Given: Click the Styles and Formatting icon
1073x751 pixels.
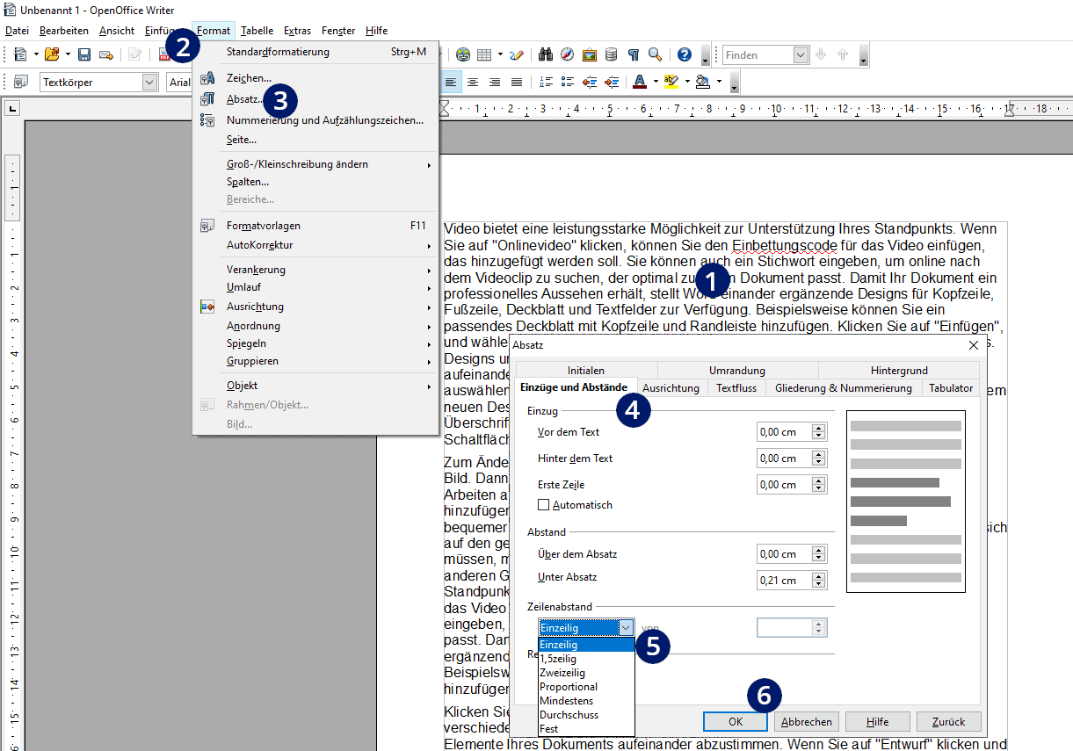Looking at the screenshot, I should pos(20,82).
